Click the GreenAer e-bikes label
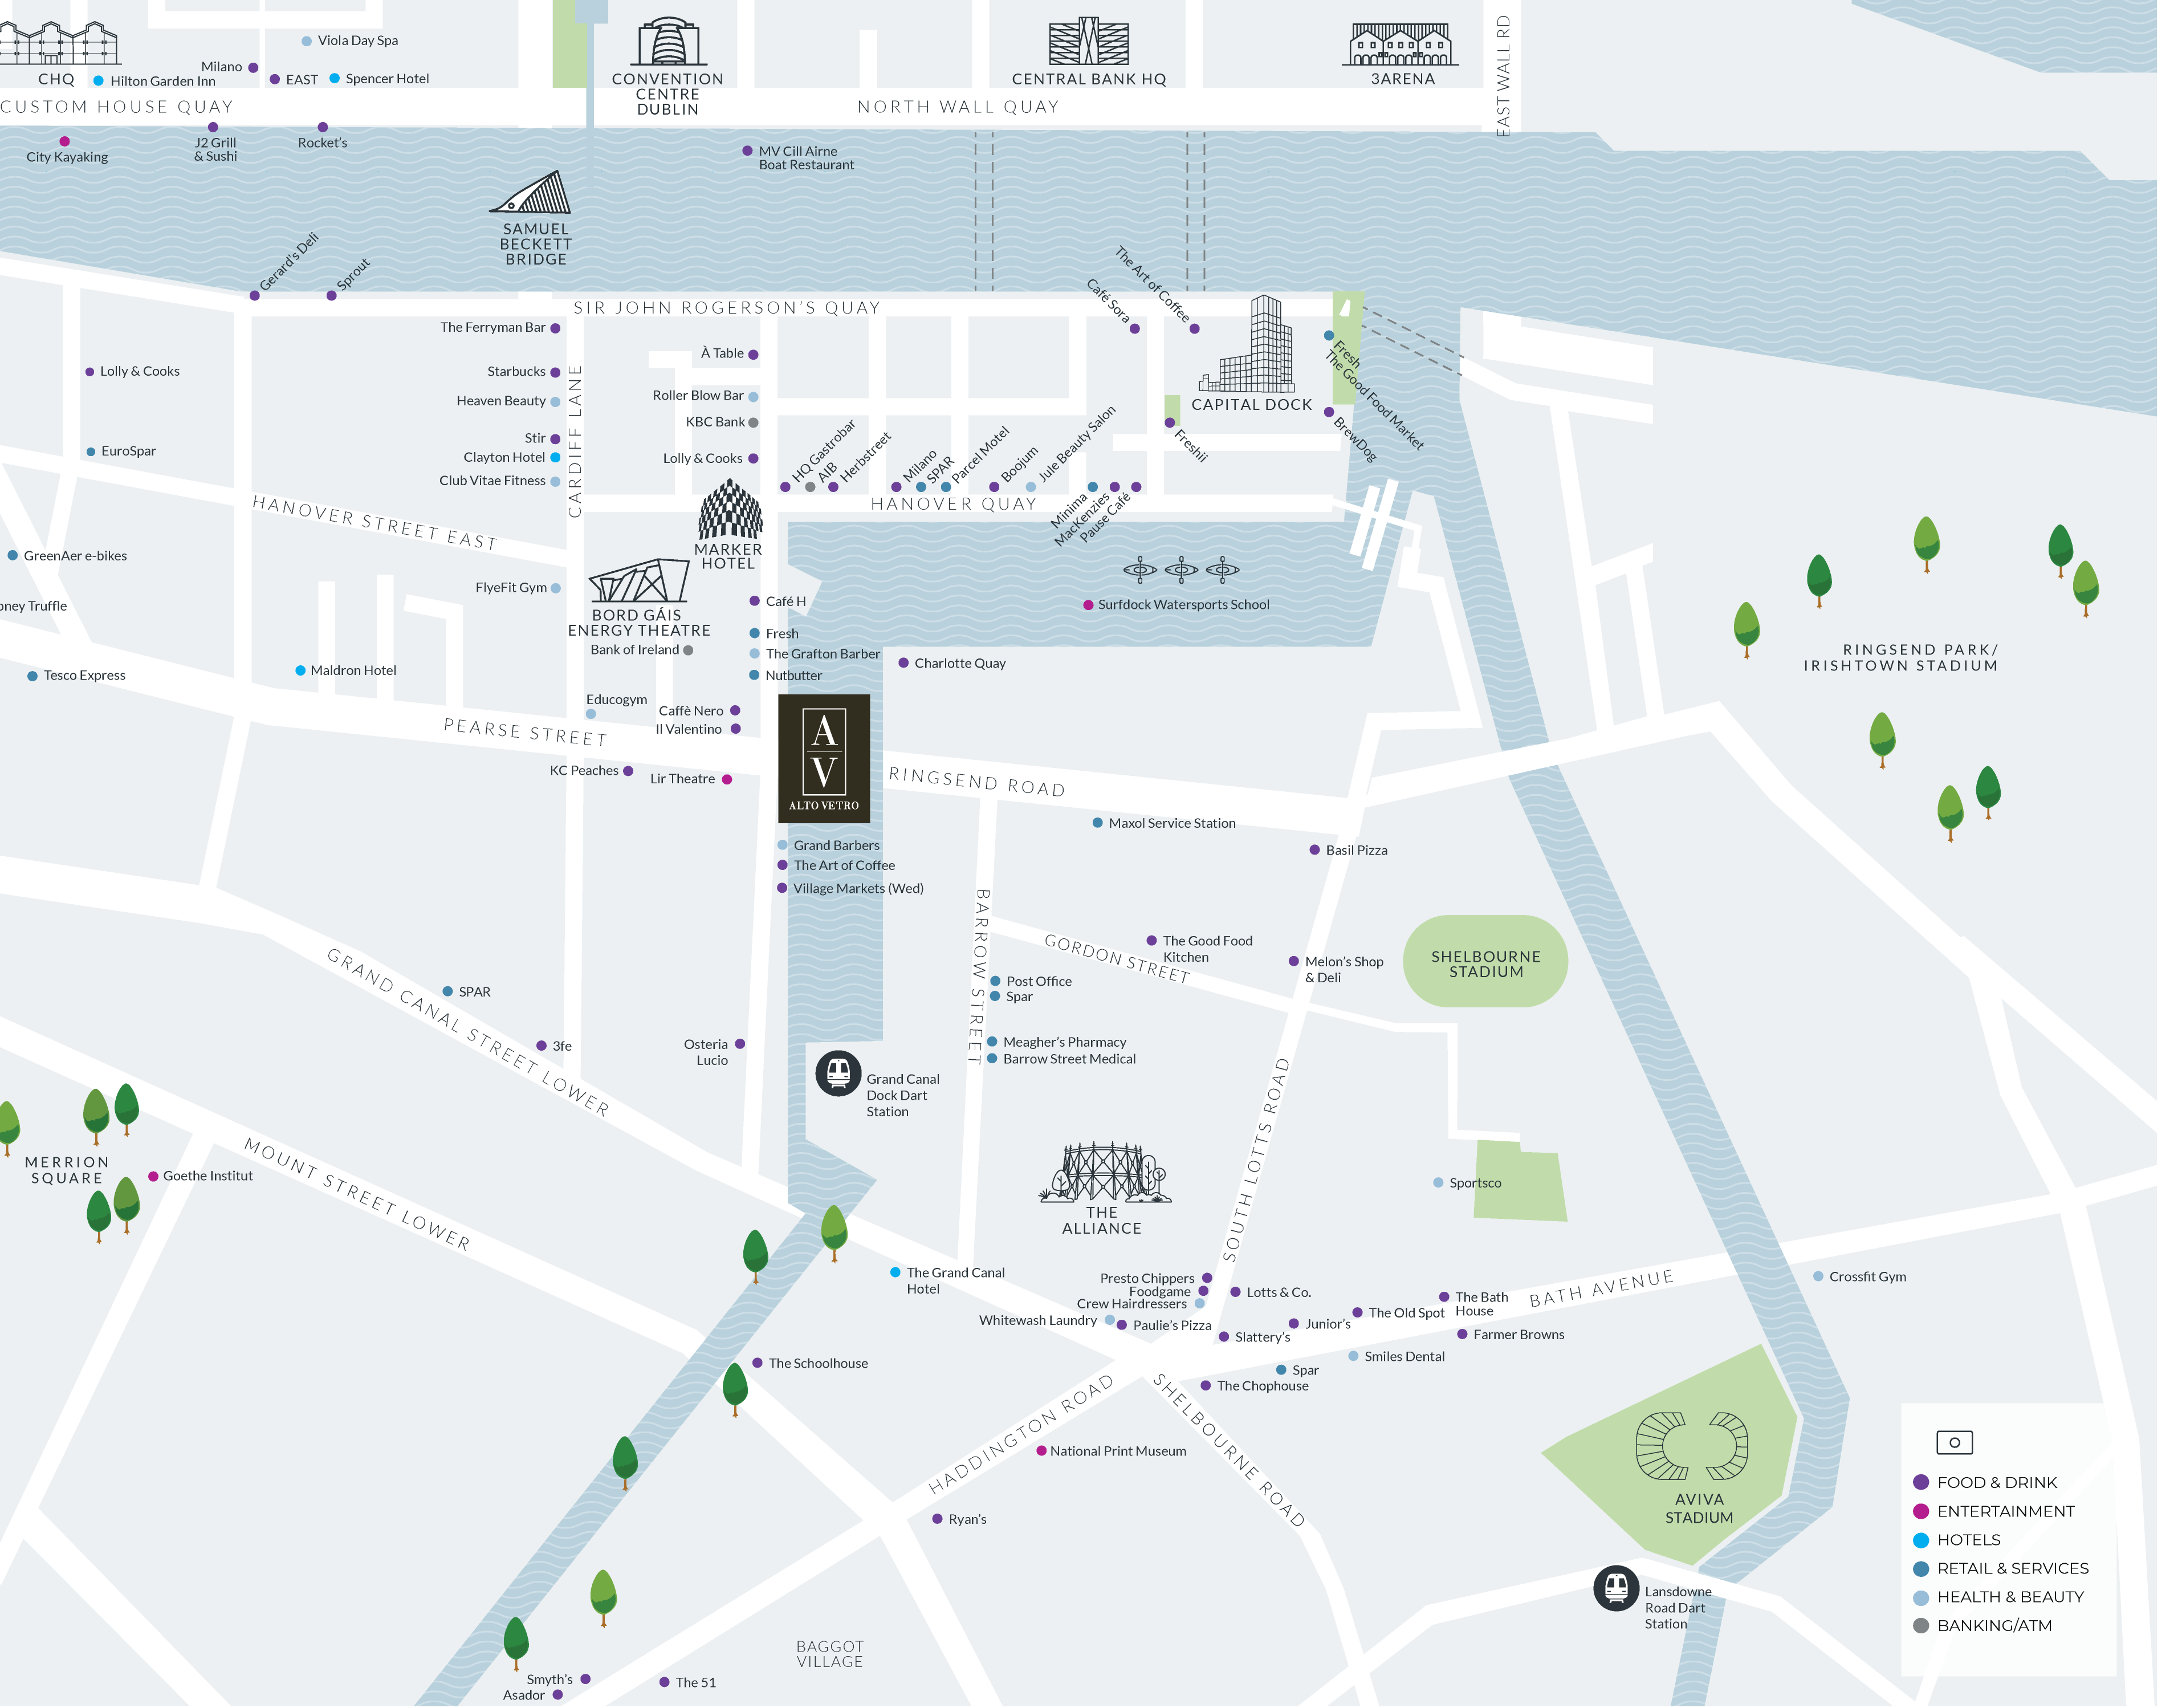This screenshot has width=2182, height=1708. (76, 562)
